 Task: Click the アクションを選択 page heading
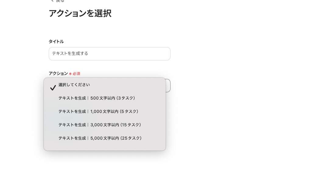click(x=80, y=13)
